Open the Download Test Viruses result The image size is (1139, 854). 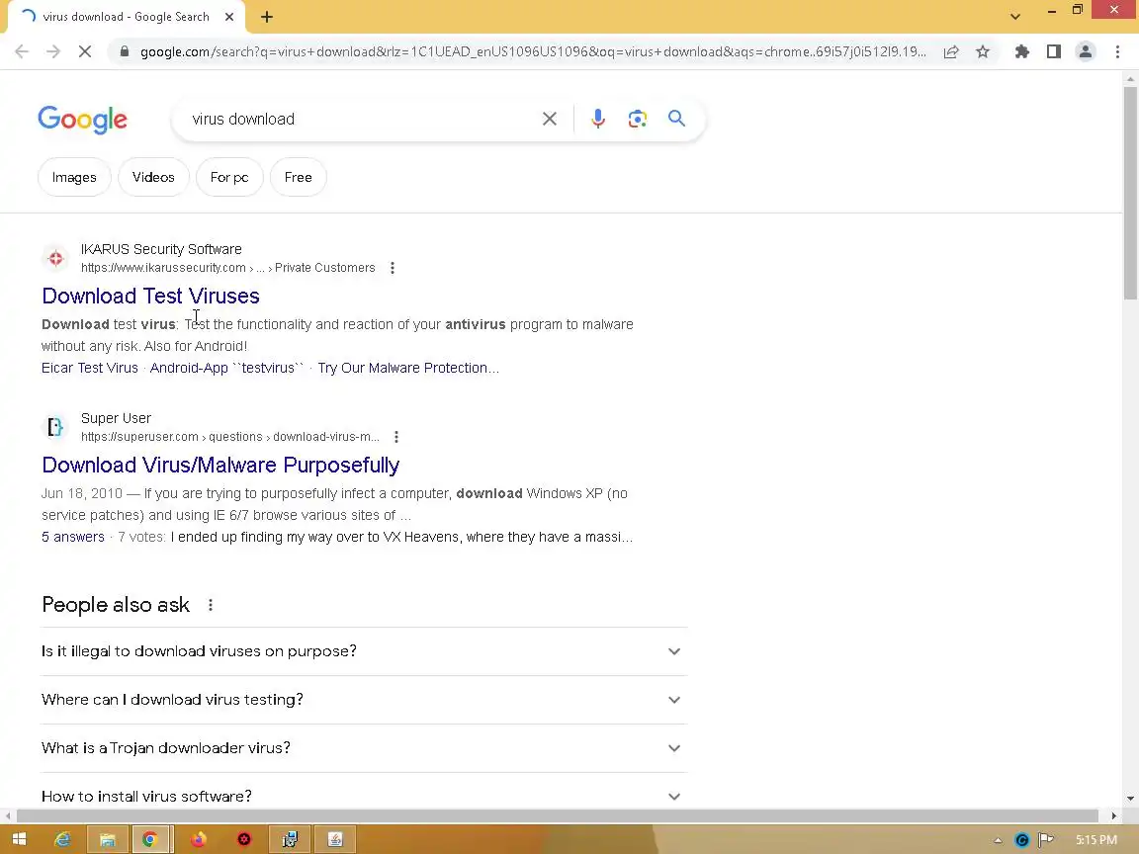[x=150, y=296]
